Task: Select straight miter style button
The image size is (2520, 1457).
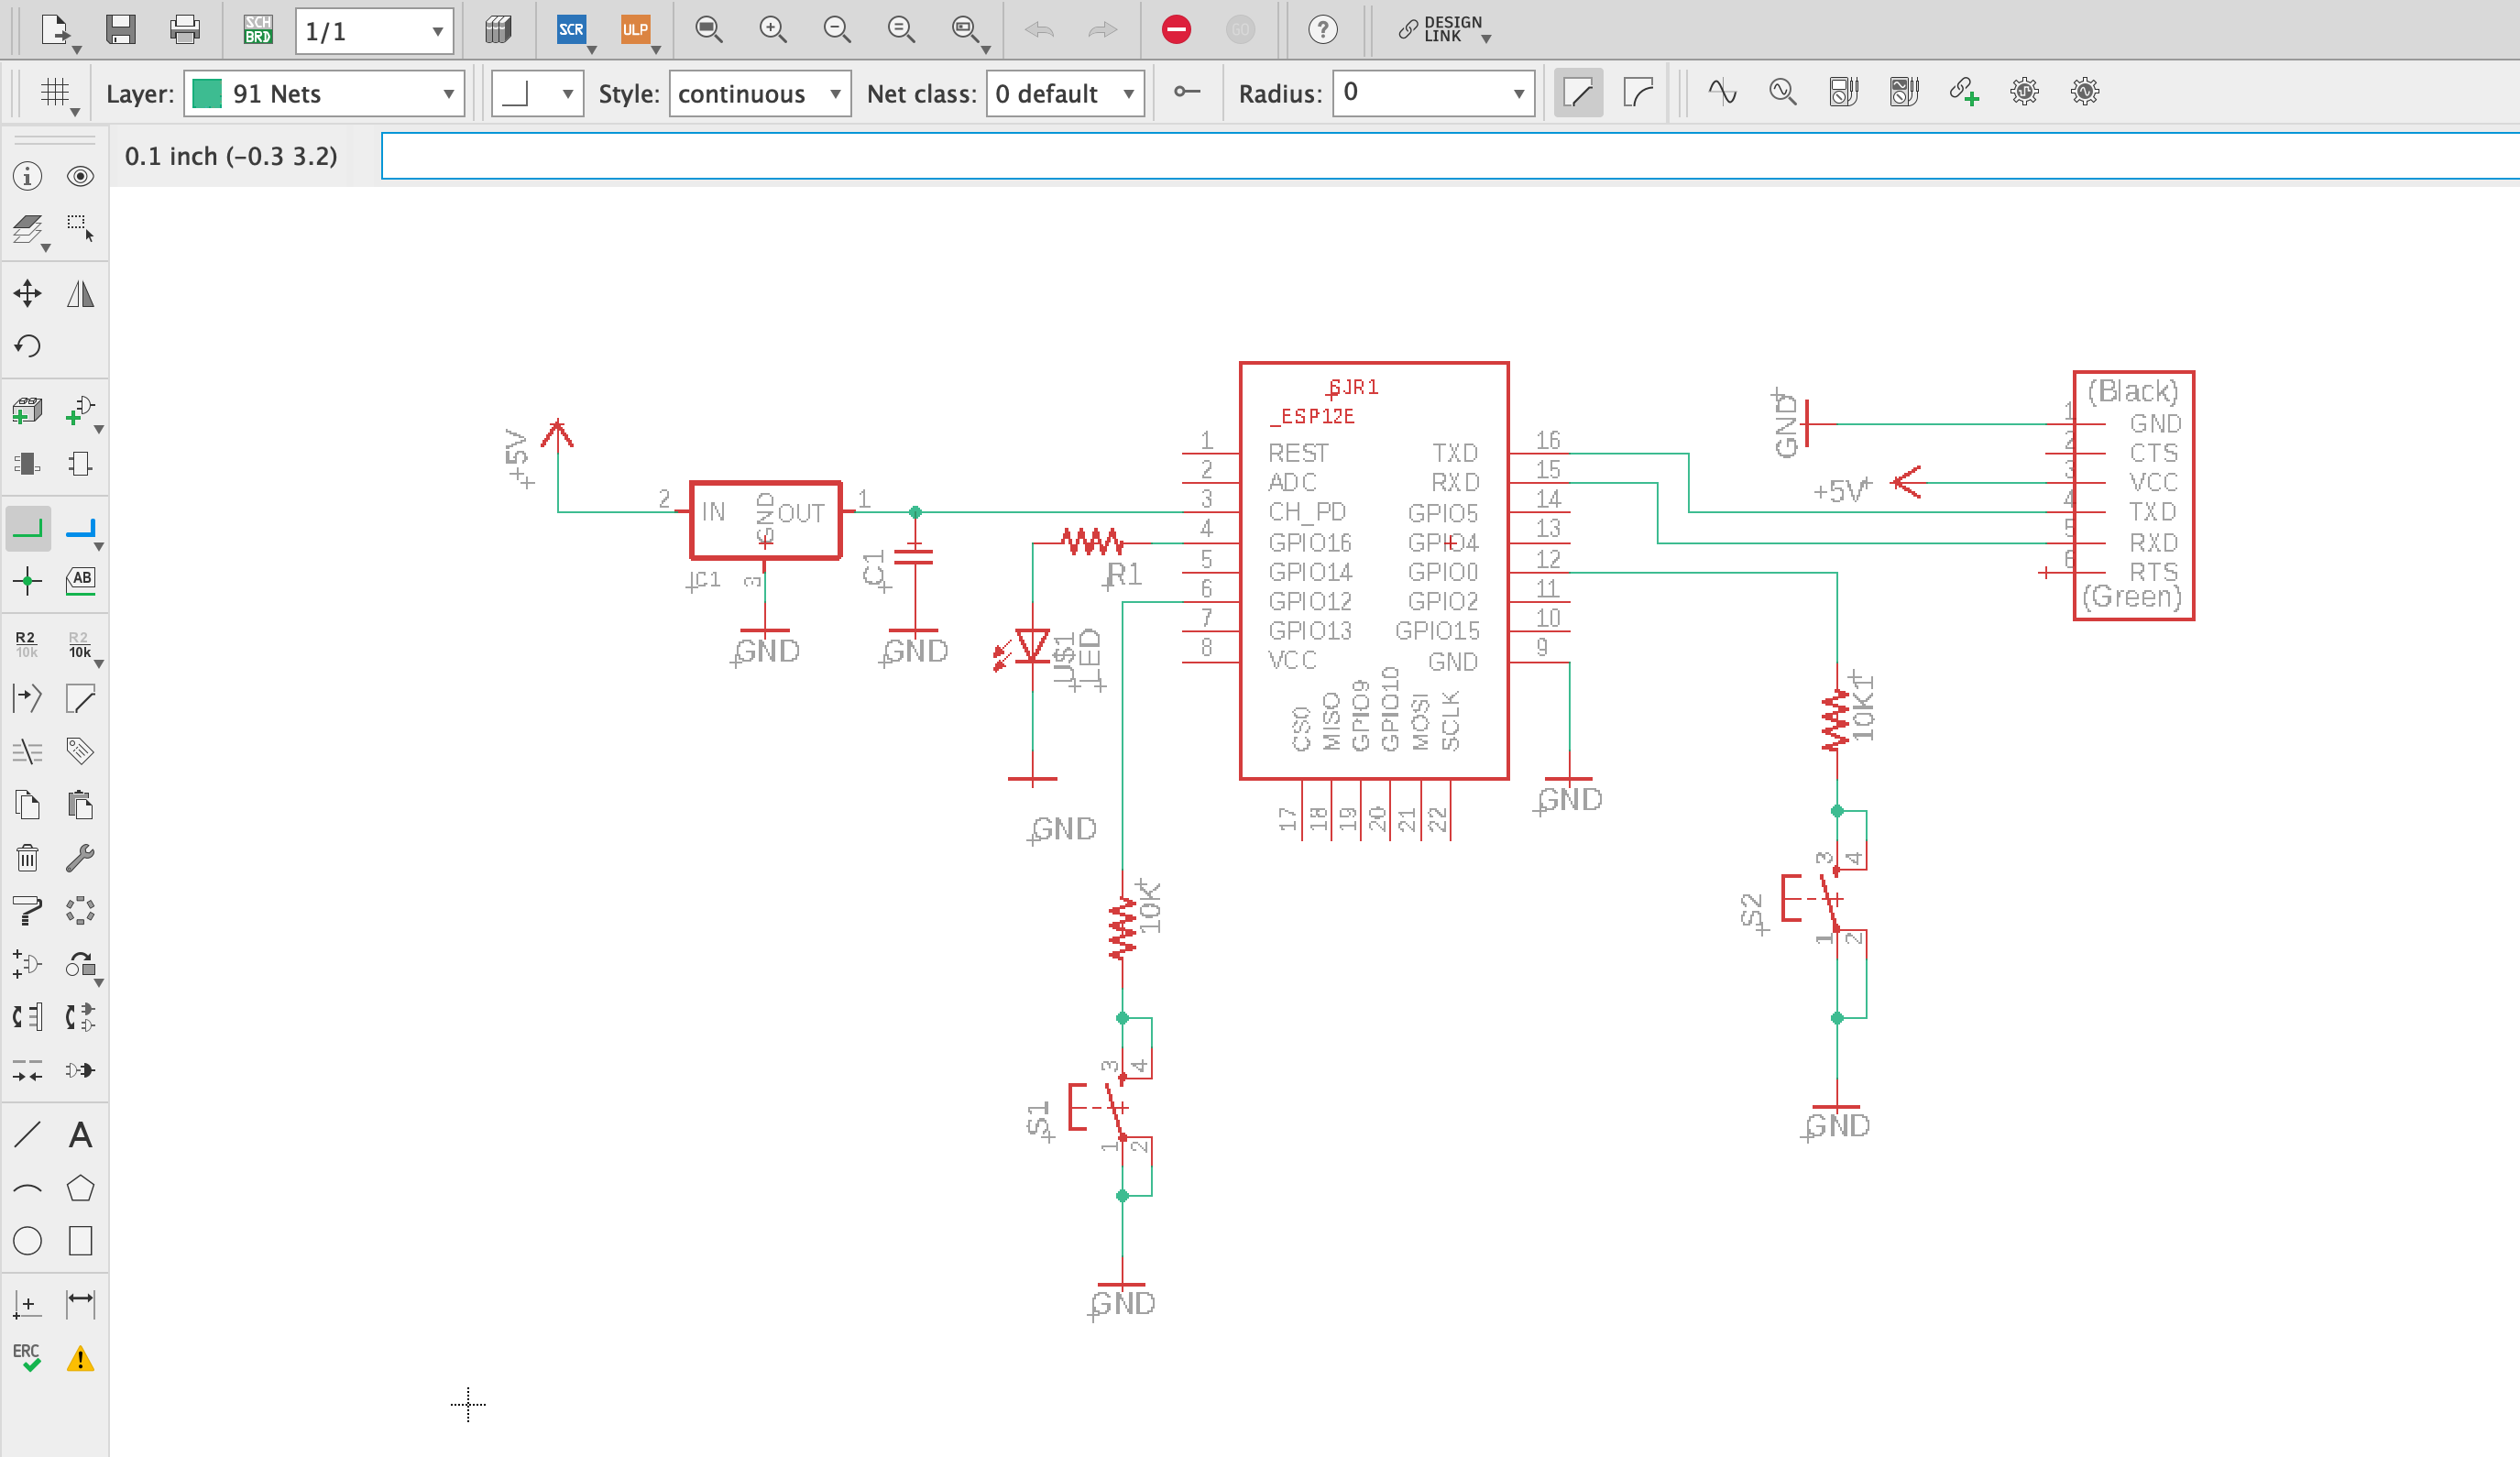Action: point(1578,93)
